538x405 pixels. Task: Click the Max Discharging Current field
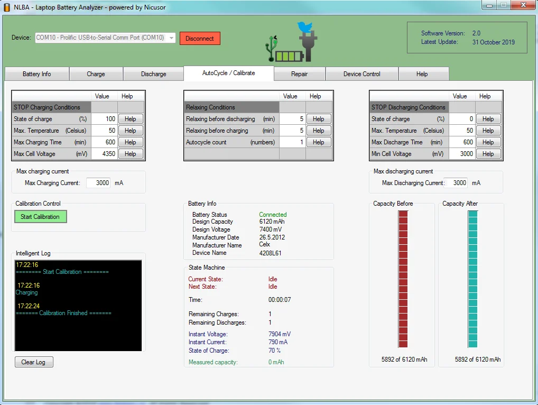click(x=456, y=183)
